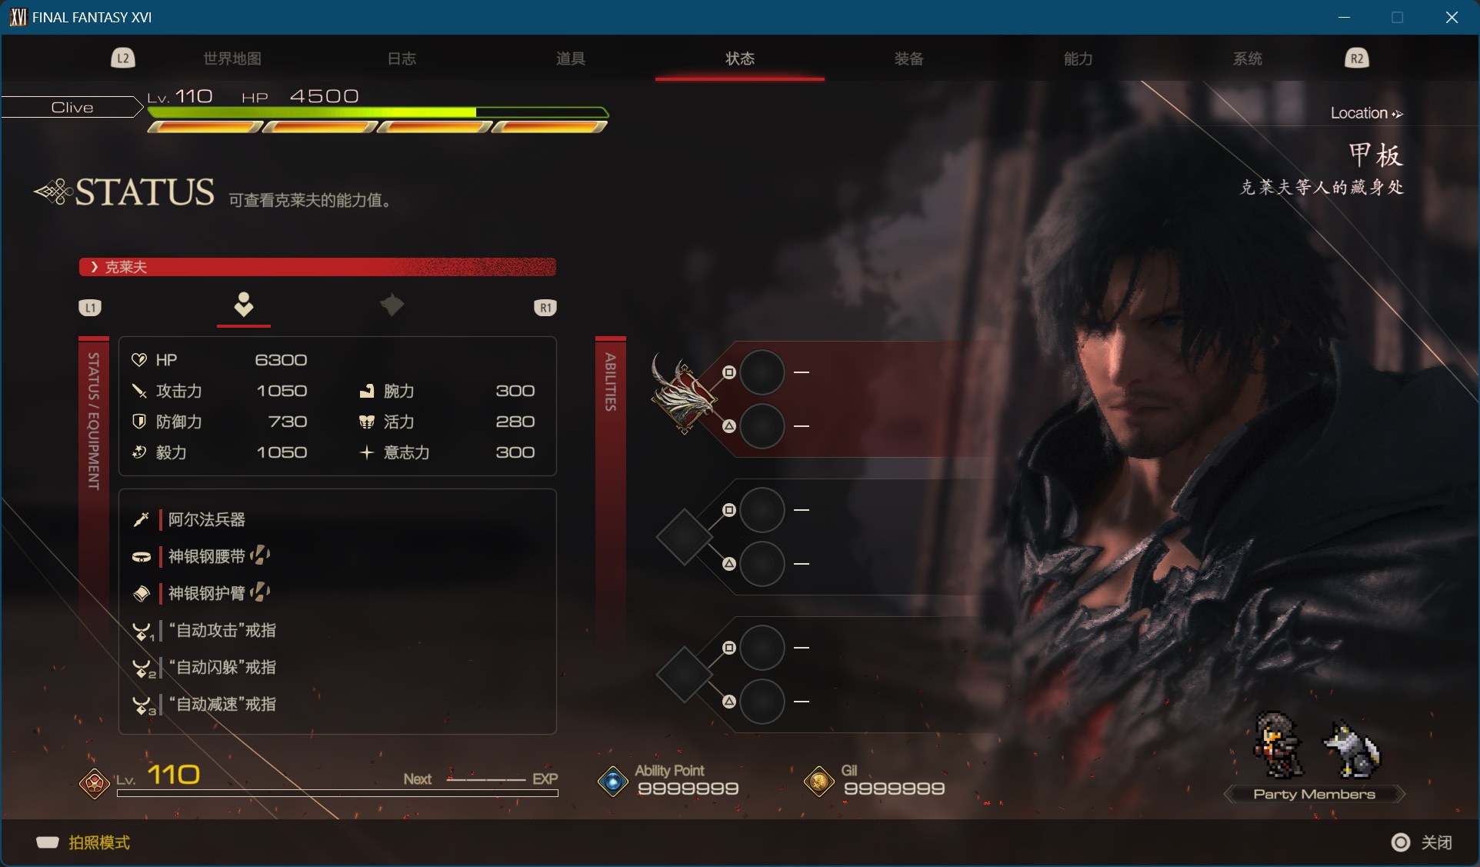Image resolution: width=1480 pixels, height=867 pixels.
Task: Switch to 能力 abilities tab
Action: (1076, 57)
